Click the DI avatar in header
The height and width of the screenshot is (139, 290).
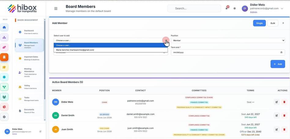click(245, 9)
